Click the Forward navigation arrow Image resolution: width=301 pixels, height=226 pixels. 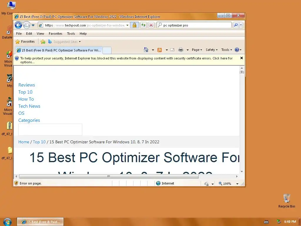coord(26,25)
